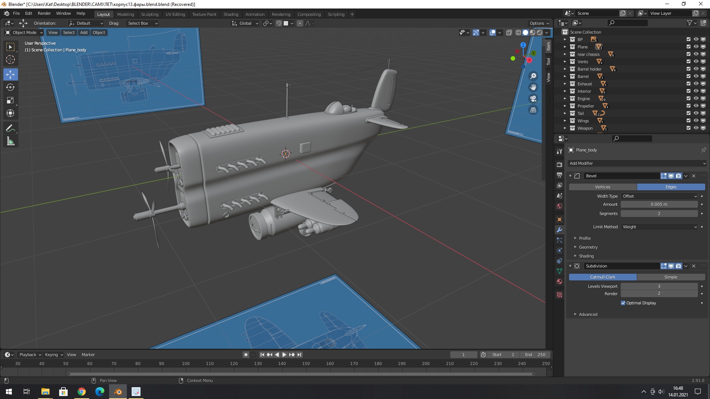Toggle Optimal Display checkbox

click(x=623, y=303)
